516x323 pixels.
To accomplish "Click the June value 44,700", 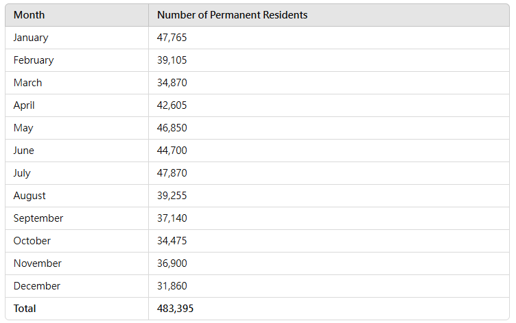I will pyautogui.click(x=172, y=151).
